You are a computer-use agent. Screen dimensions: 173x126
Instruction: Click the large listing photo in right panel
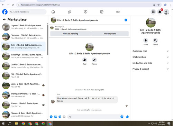click(x=151, y=22)
